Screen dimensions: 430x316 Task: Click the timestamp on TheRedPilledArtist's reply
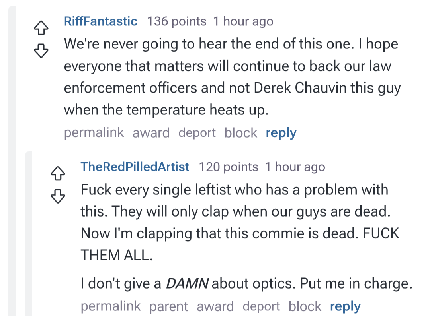(295, 167)
